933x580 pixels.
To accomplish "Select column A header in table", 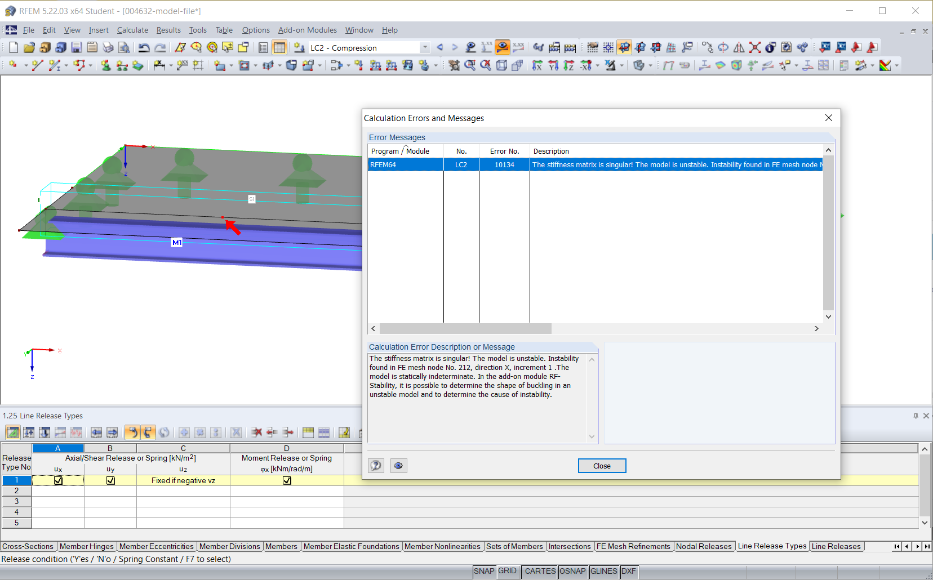I will point(58,448).
